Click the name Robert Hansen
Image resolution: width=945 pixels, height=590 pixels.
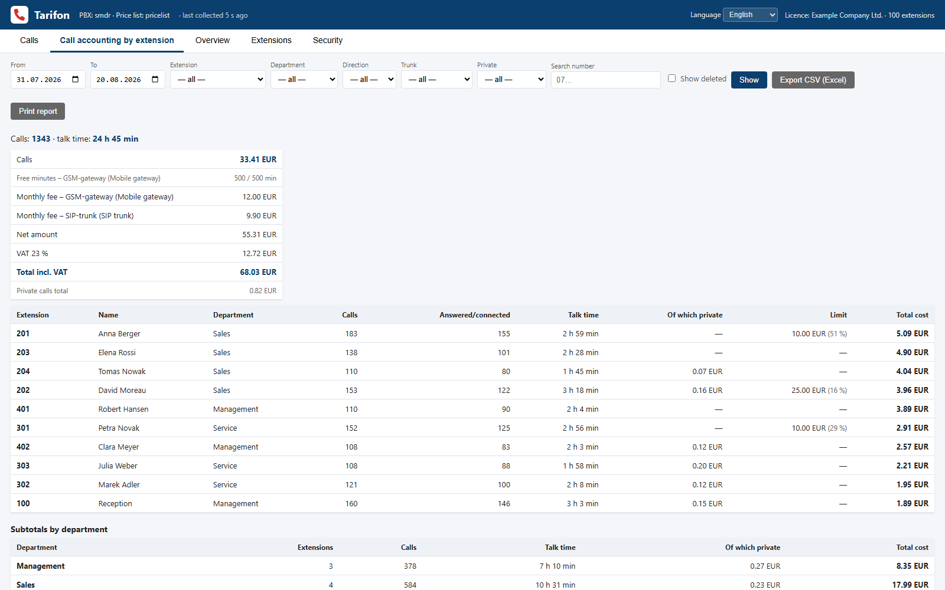(x=123, y=409)
